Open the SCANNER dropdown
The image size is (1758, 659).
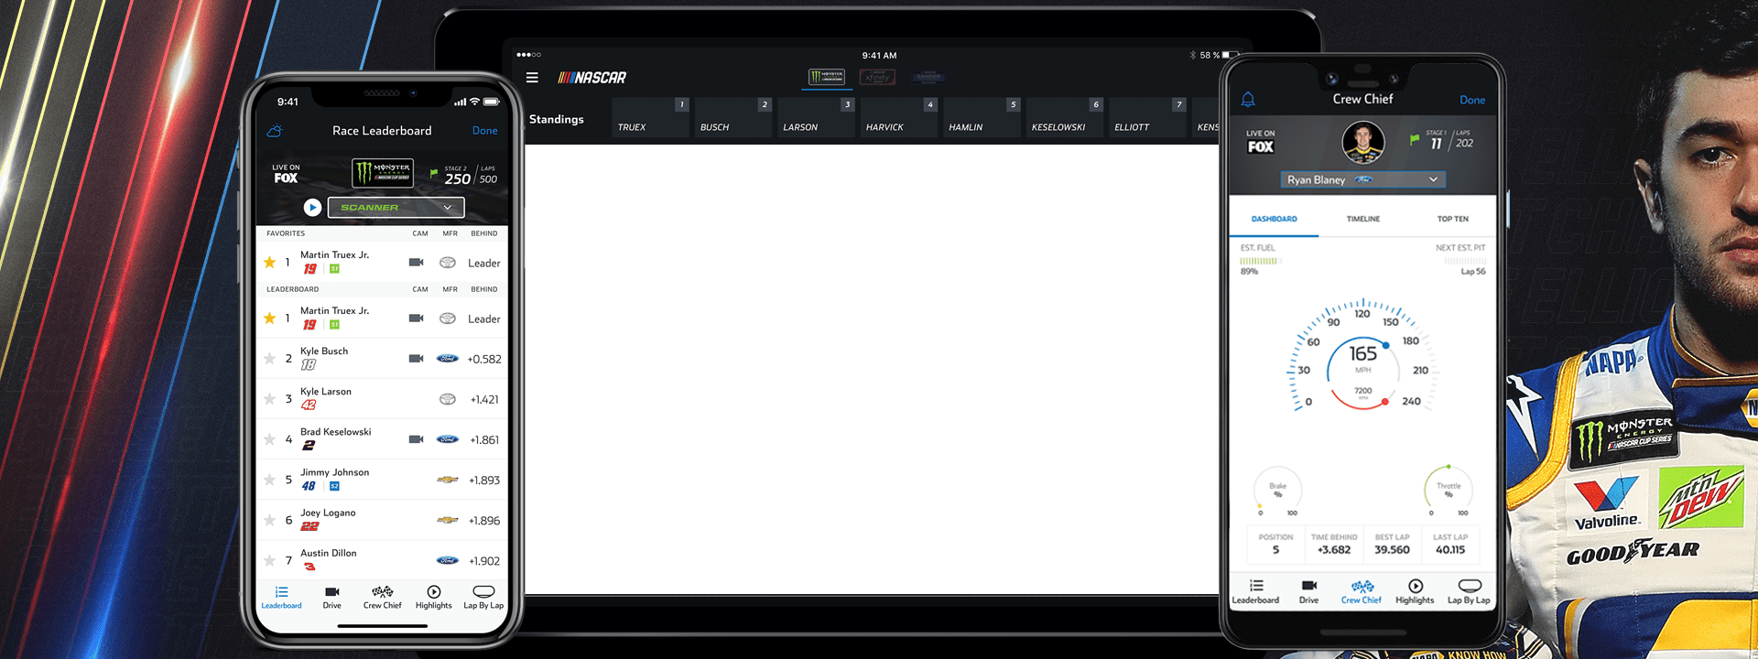click(396, 208)
